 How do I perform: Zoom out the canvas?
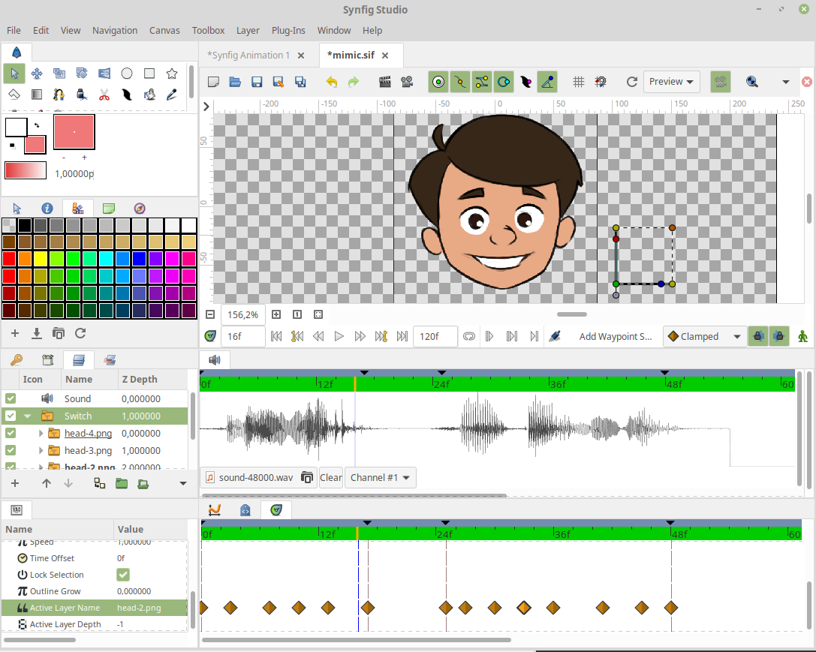(x=210, y=314)
